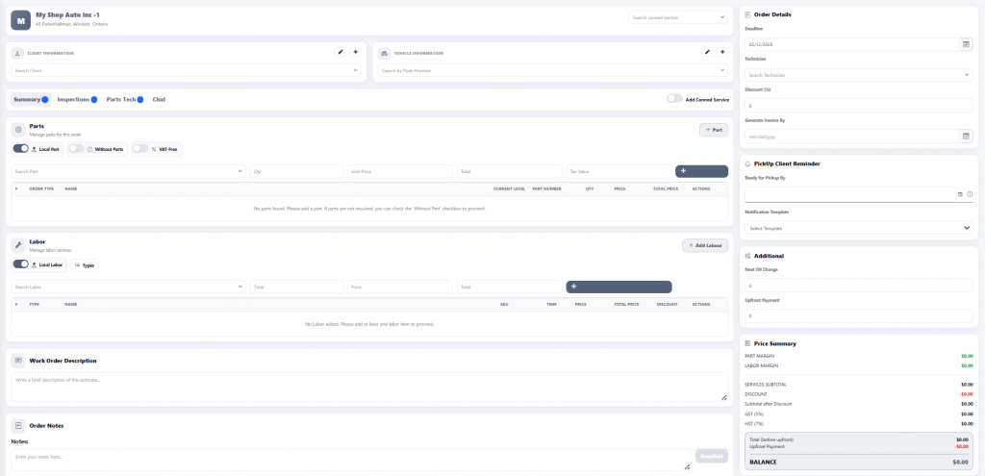Open the Deadline calendar picker icon
Image resolution: width=985 pixels, height=476 pixels.
[966, 44]
